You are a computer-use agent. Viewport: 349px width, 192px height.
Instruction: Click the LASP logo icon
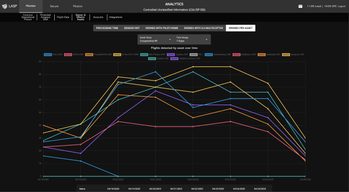(x=4, y=6)
